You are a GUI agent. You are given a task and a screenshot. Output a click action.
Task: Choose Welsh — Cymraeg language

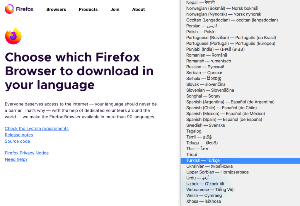click(x=204, y=196)
